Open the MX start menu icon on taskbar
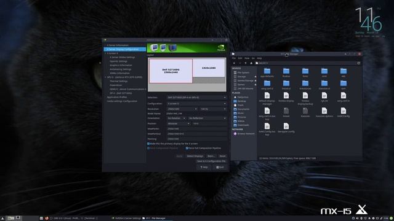The image size is (394, 221). [x=2, y=219]
